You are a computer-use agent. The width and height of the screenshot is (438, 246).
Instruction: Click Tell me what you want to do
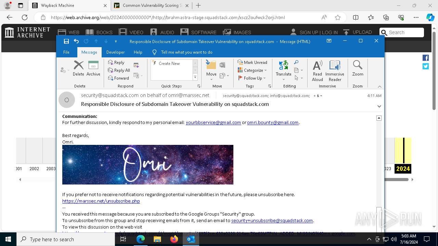182,52
